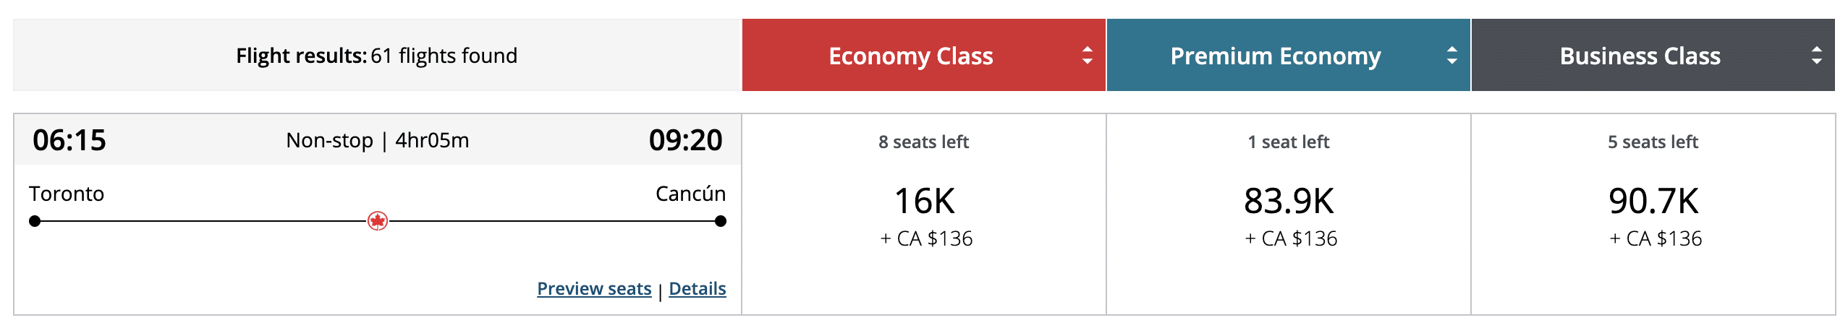Select the 90.7K Business Class fare
Screen dimensions: 1848x328
1653,202
